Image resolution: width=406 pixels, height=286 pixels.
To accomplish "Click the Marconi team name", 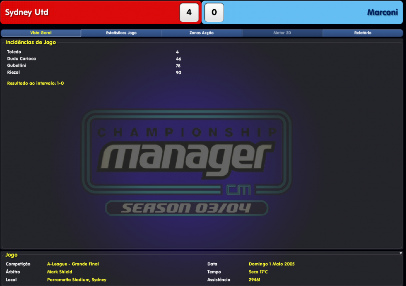I will (382, 12).
